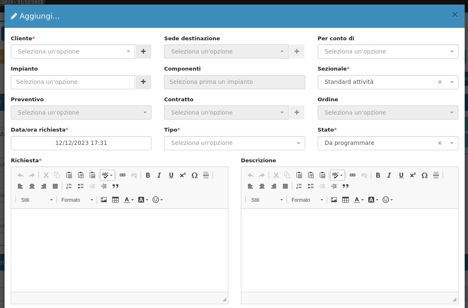Open the Cliente dropdown
Screen dimensions: 468x308
point(73,51)
